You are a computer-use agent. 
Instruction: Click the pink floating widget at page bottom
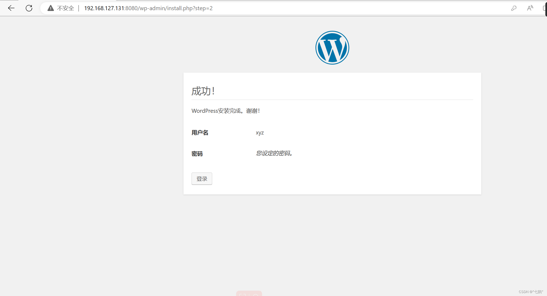click(x=249, y=294)
